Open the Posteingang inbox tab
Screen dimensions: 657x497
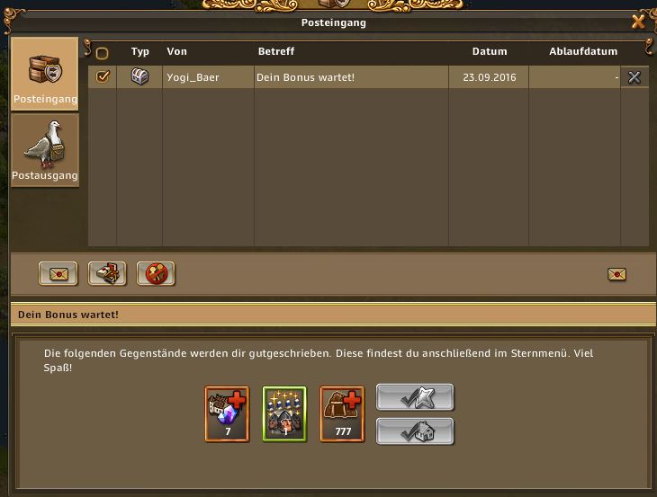(44, 74)
